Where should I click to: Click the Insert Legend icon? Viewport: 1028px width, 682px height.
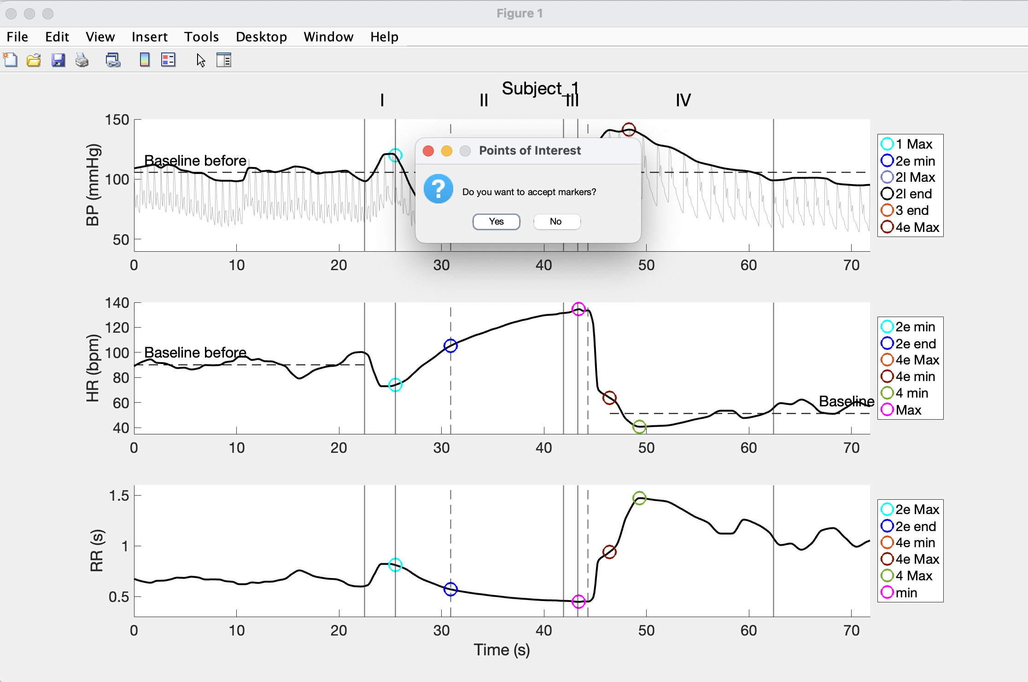168,60
